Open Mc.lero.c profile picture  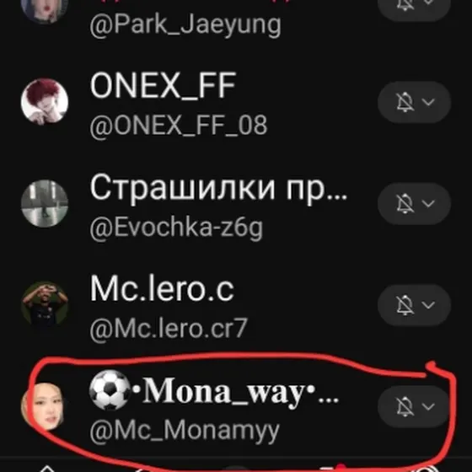pos(45,304)
